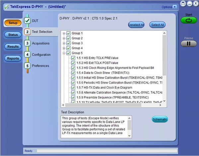Viewport: 199px width, 156px height.
Task: Switch to the Results panel
Action: click(x=13, y=46)
